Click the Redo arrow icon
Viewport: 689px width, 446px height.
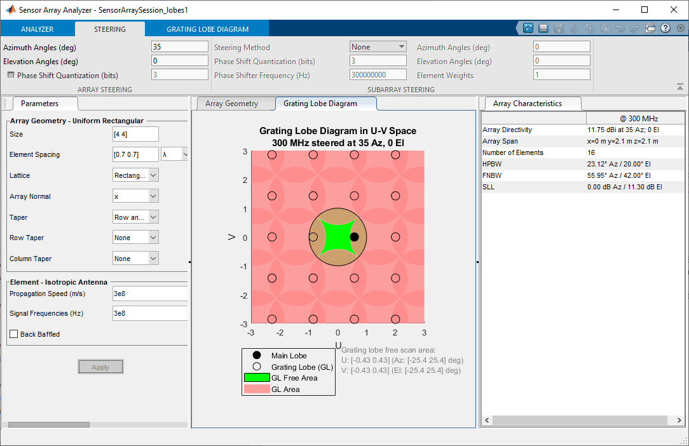tap(634, 28)
